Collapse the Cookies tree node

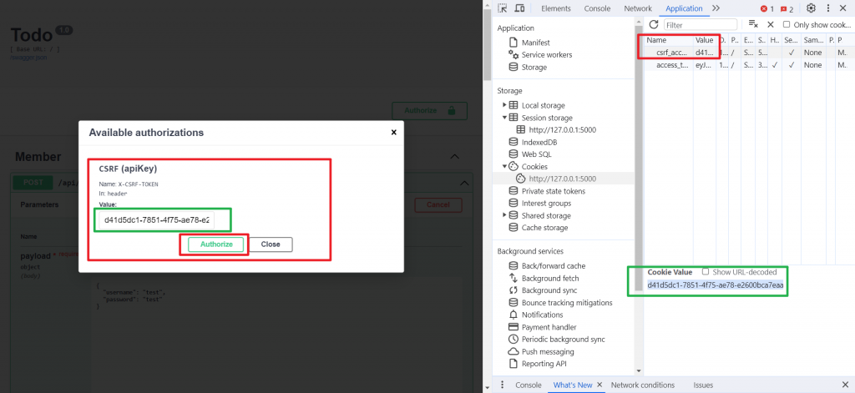pos(504,166)
